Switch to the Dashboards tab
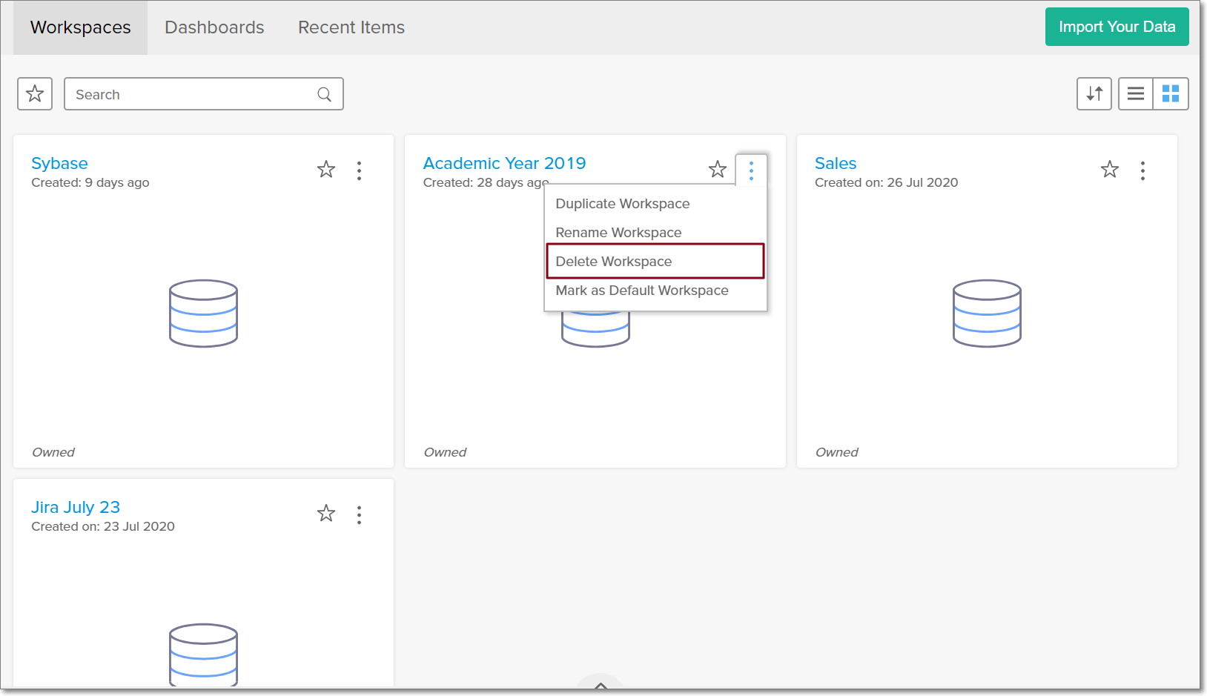 click(214, 27)
